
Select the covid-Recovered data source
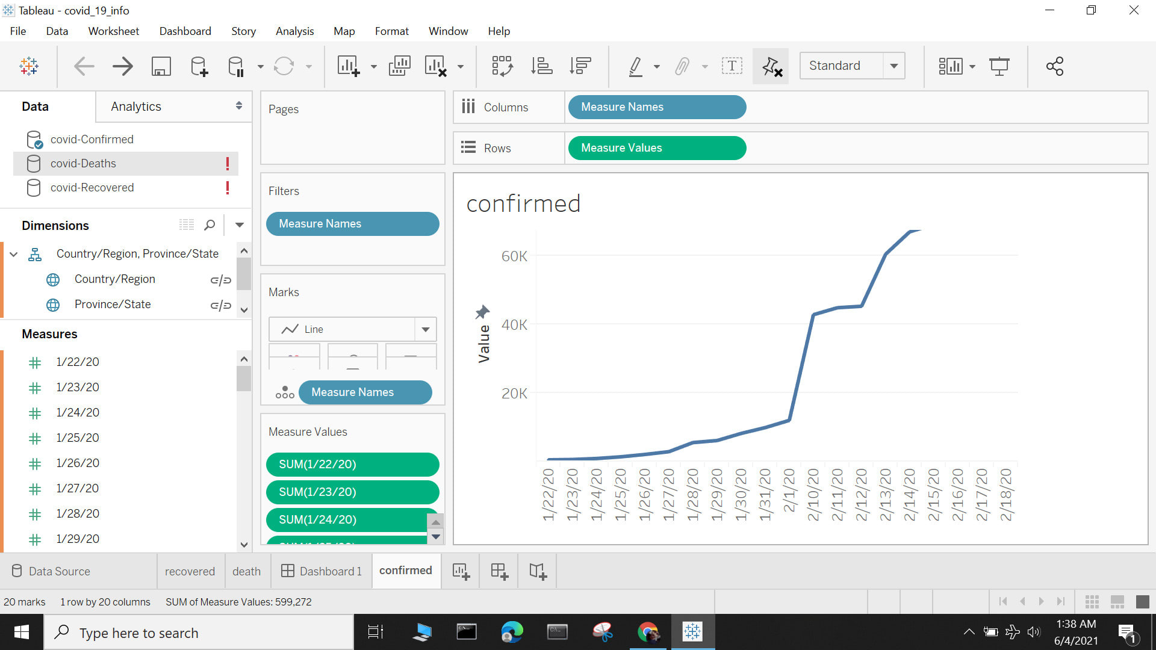[126, 187]
